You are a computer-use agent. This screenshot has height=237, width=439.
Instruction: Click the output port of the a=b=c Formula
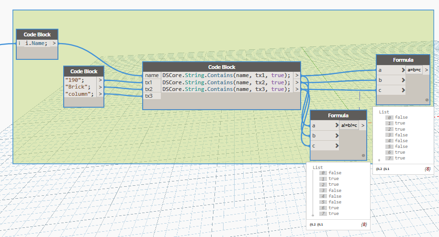tap(426, 70)
